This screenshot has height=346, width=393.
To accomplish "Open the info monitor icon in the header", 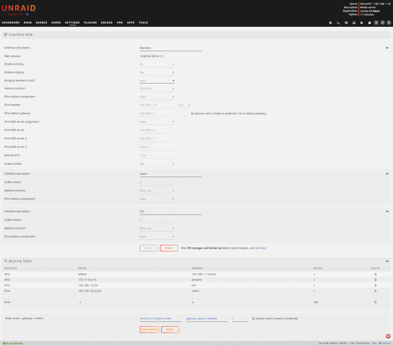I will coord(354,23).
